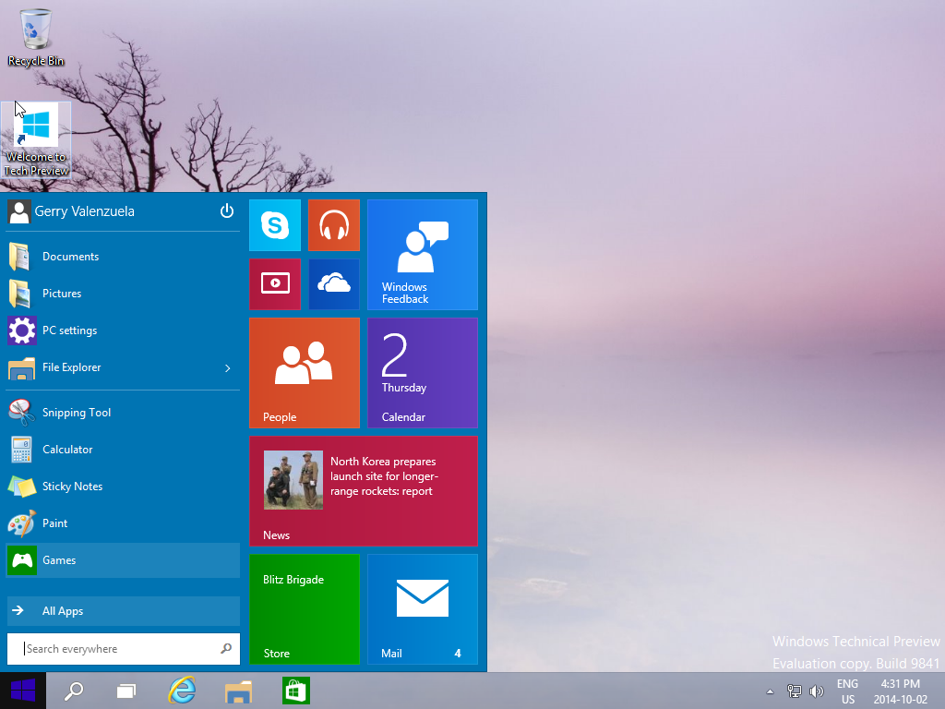
Task: Open the Games app
Action: tap(123, 560)
